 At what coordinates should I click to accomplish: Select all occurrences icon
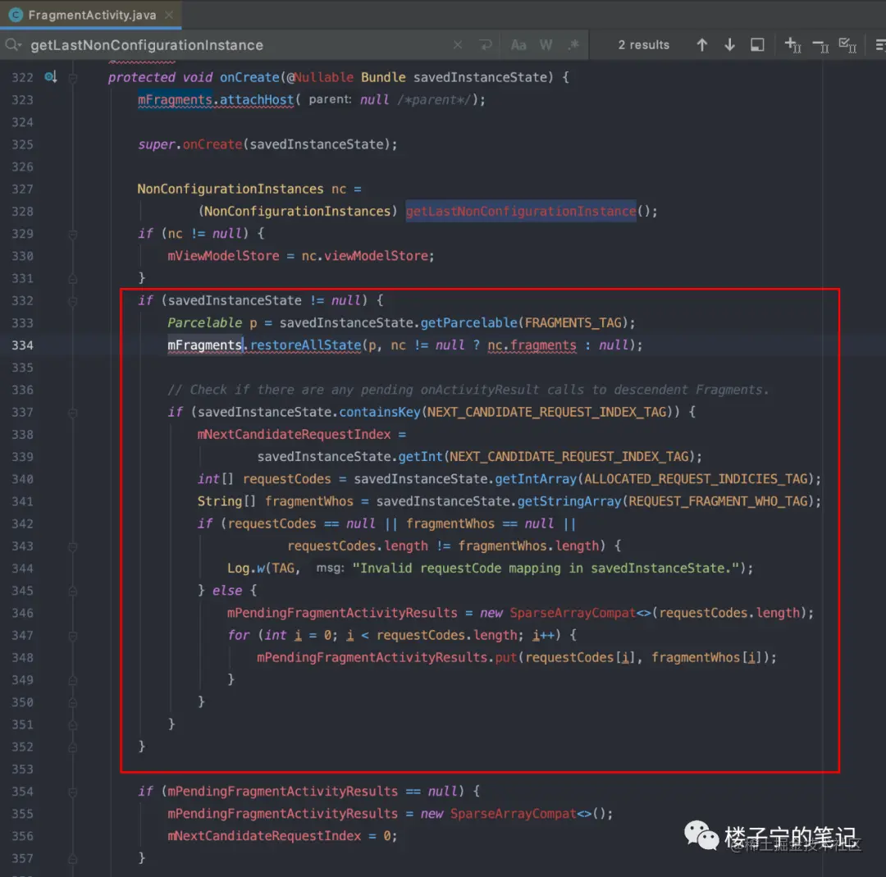click(847, 44)
